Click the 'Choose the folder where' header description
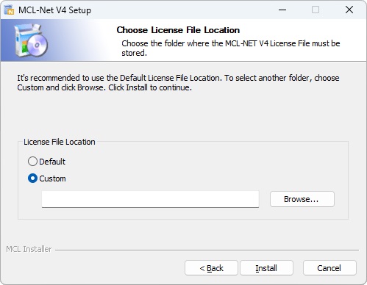 231,48
